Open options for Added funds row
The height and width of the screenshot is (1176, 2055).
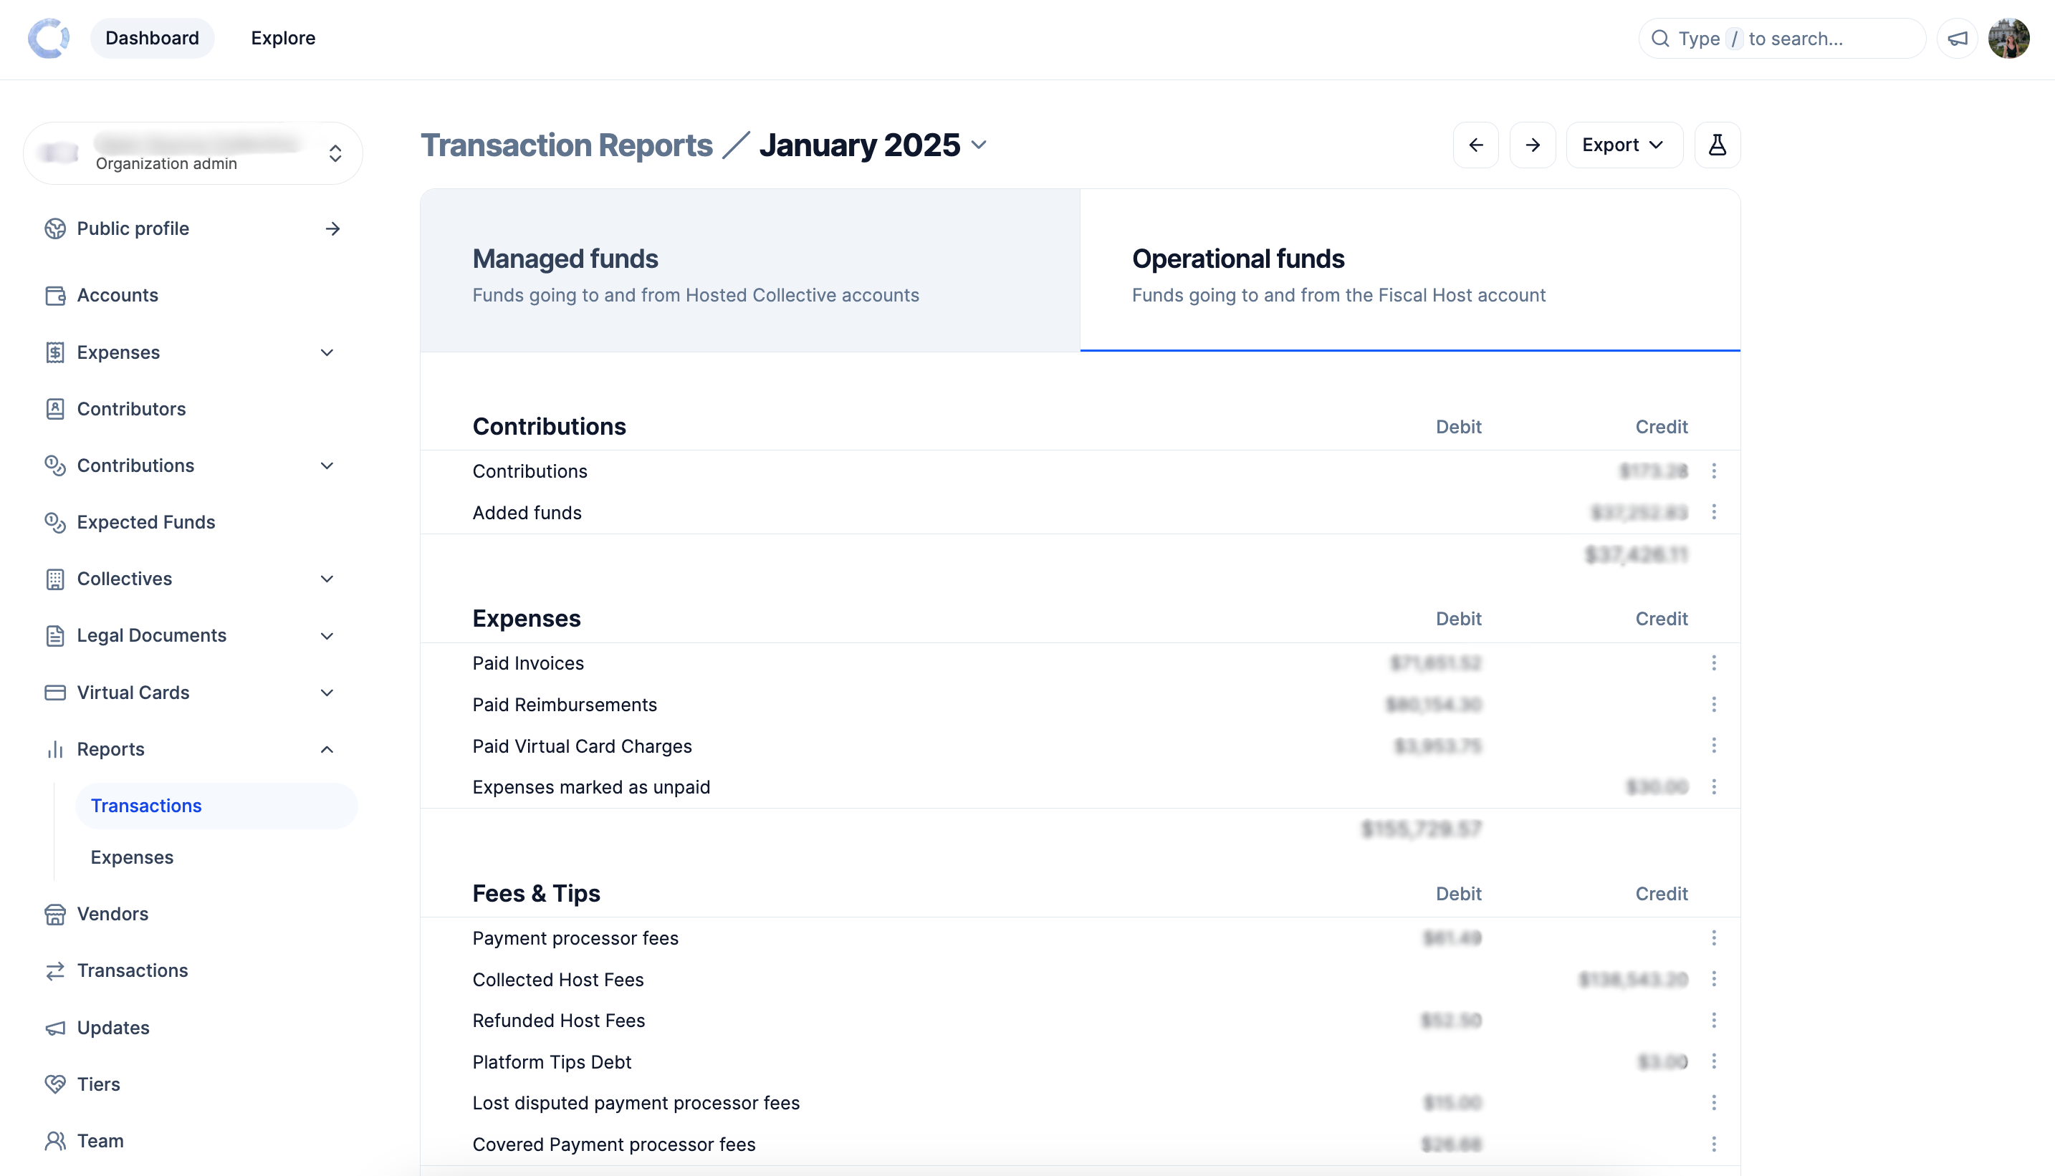click(1713, 512)
